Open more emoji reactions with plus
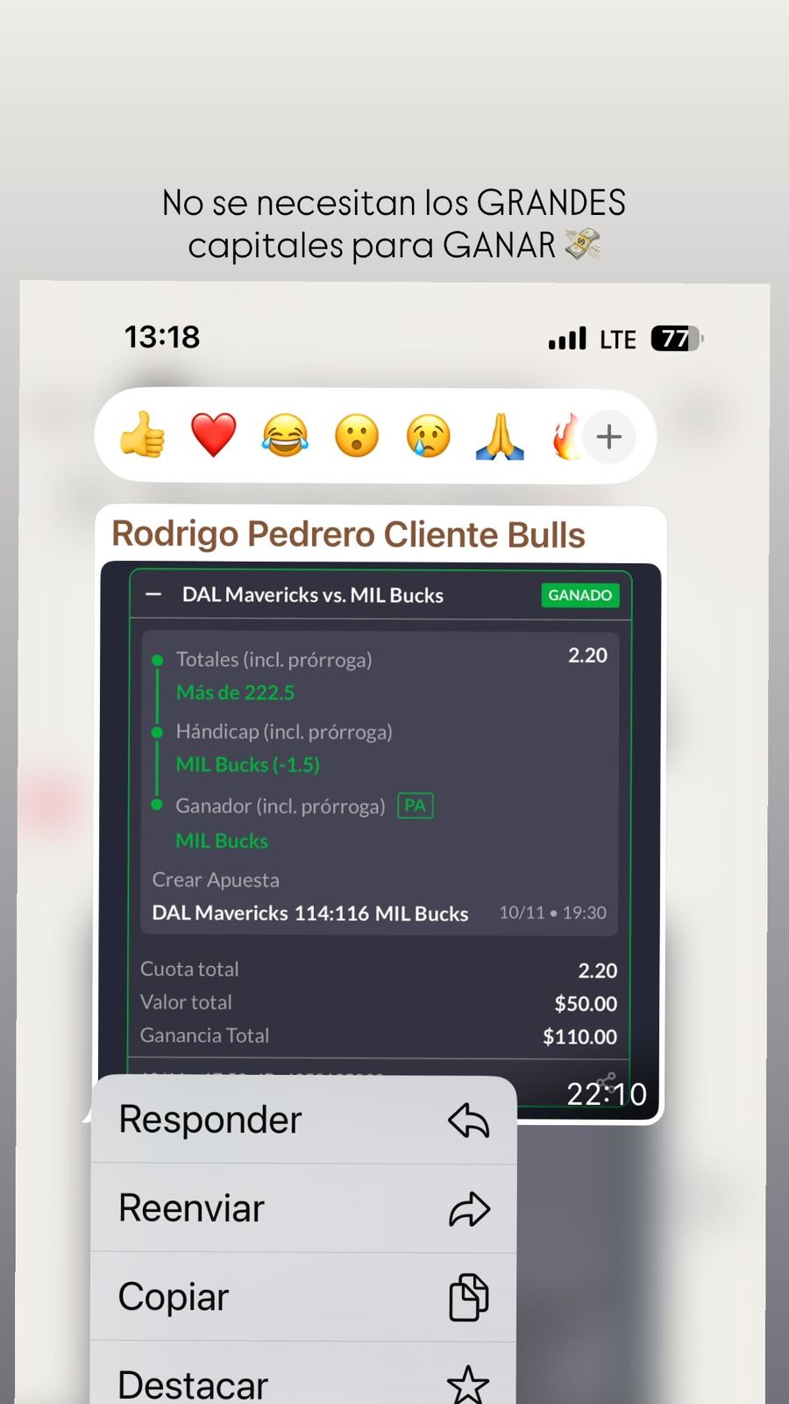This screenshot has width=789, height=1404. tap(609, 436)
